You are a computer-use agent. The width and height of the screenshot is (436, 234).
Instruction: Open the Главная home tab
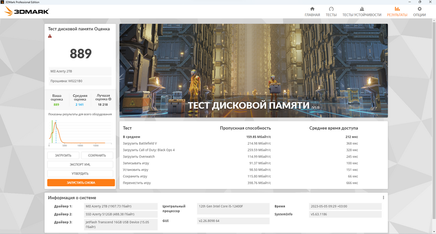tap(312, 11)
